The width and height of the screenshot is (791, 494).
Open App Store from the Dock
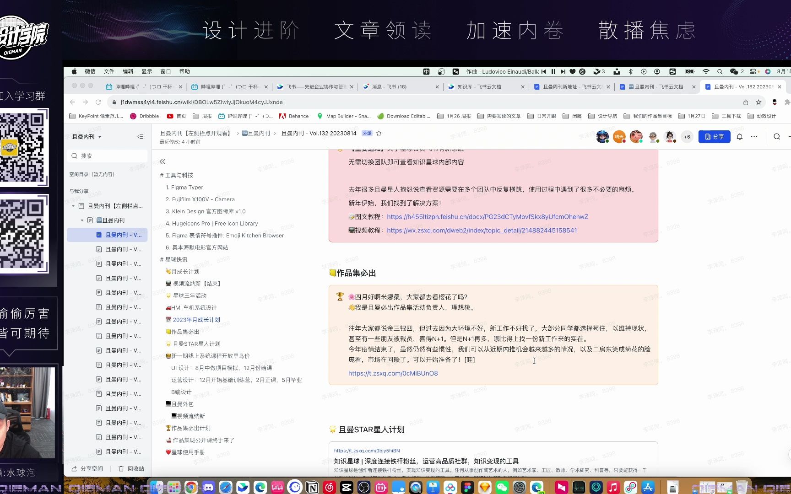coord(648,487)
